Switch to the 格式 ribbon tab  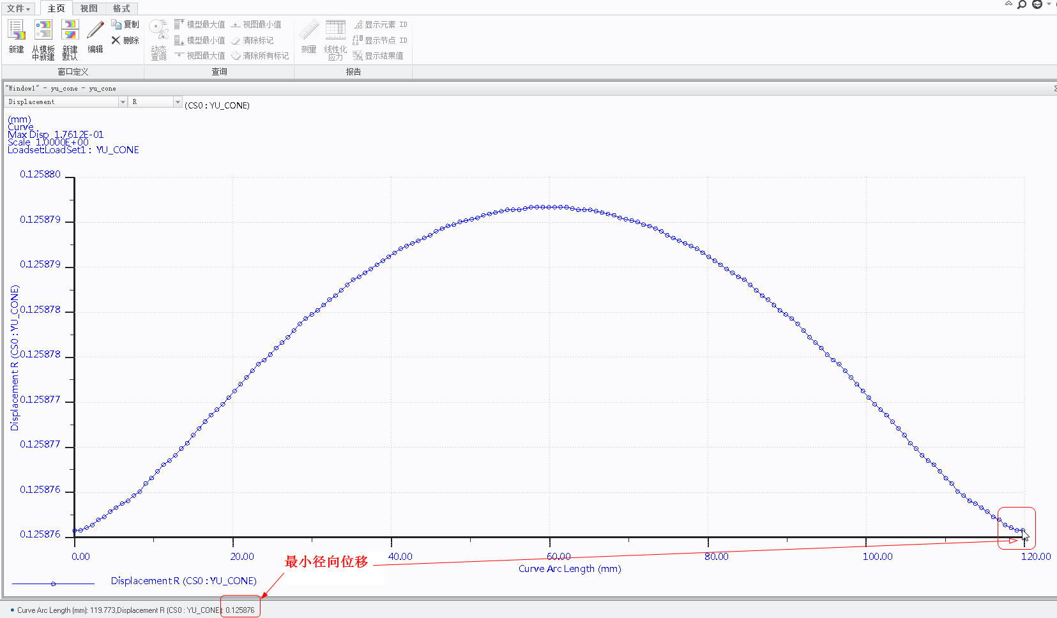point(121,8)
